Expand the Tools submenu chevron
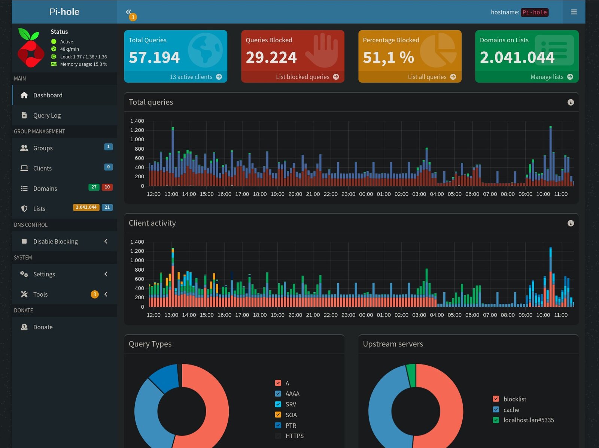This screenshot has width=599, height=448. click(106, 294)
